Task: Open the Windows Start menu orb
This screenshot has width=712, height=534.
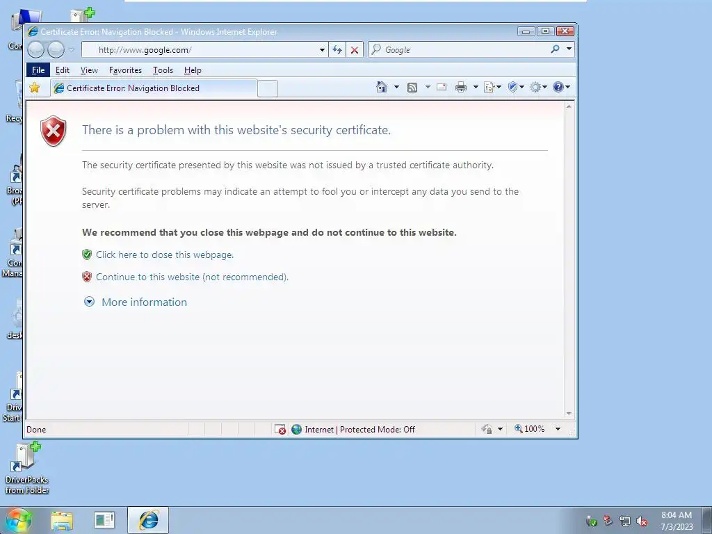Action: pyautogui.click(x=18, y=520)
